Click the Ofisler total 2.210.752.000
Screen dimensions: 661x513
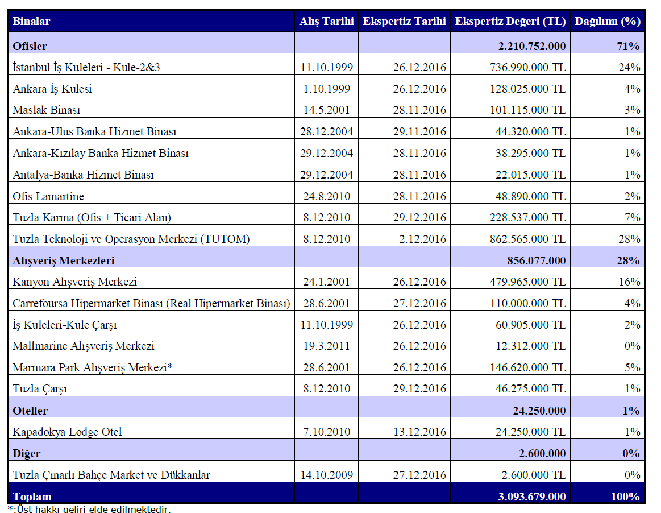532,46
